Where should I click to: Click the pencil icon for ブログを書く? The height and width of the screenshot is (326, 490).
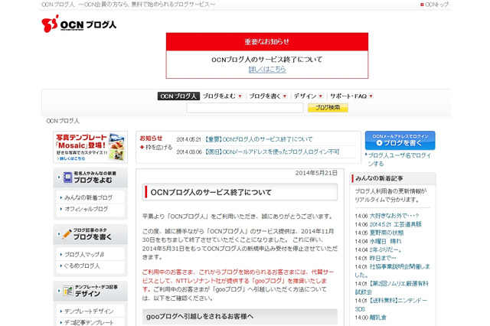pos(67,234)
